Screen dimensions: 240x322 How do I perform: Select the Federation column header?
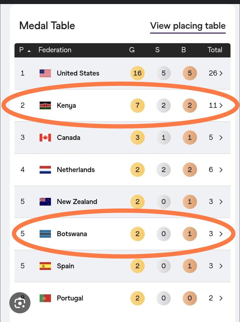(x=55, y=50)
